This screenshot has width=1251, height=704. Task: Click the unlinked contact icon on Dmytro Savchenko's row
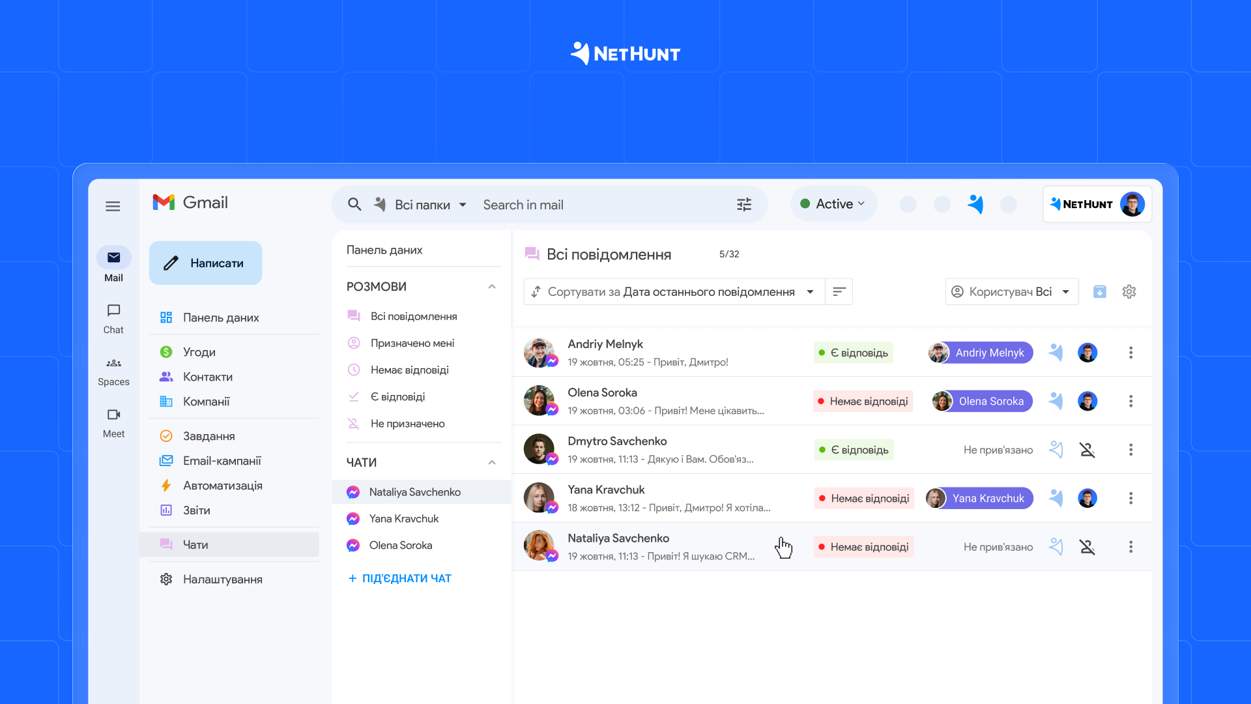coord(1088,449)
